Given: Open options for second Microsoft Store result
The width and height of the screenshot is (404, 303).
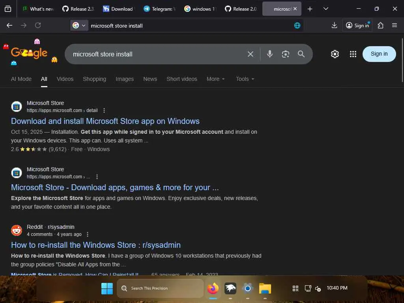Looking at the screenshot, I should 97,177.
